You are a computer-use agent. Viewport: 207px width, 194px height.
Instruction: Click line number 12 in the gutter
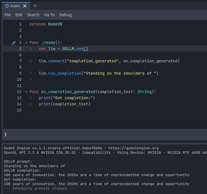point(19,92)
